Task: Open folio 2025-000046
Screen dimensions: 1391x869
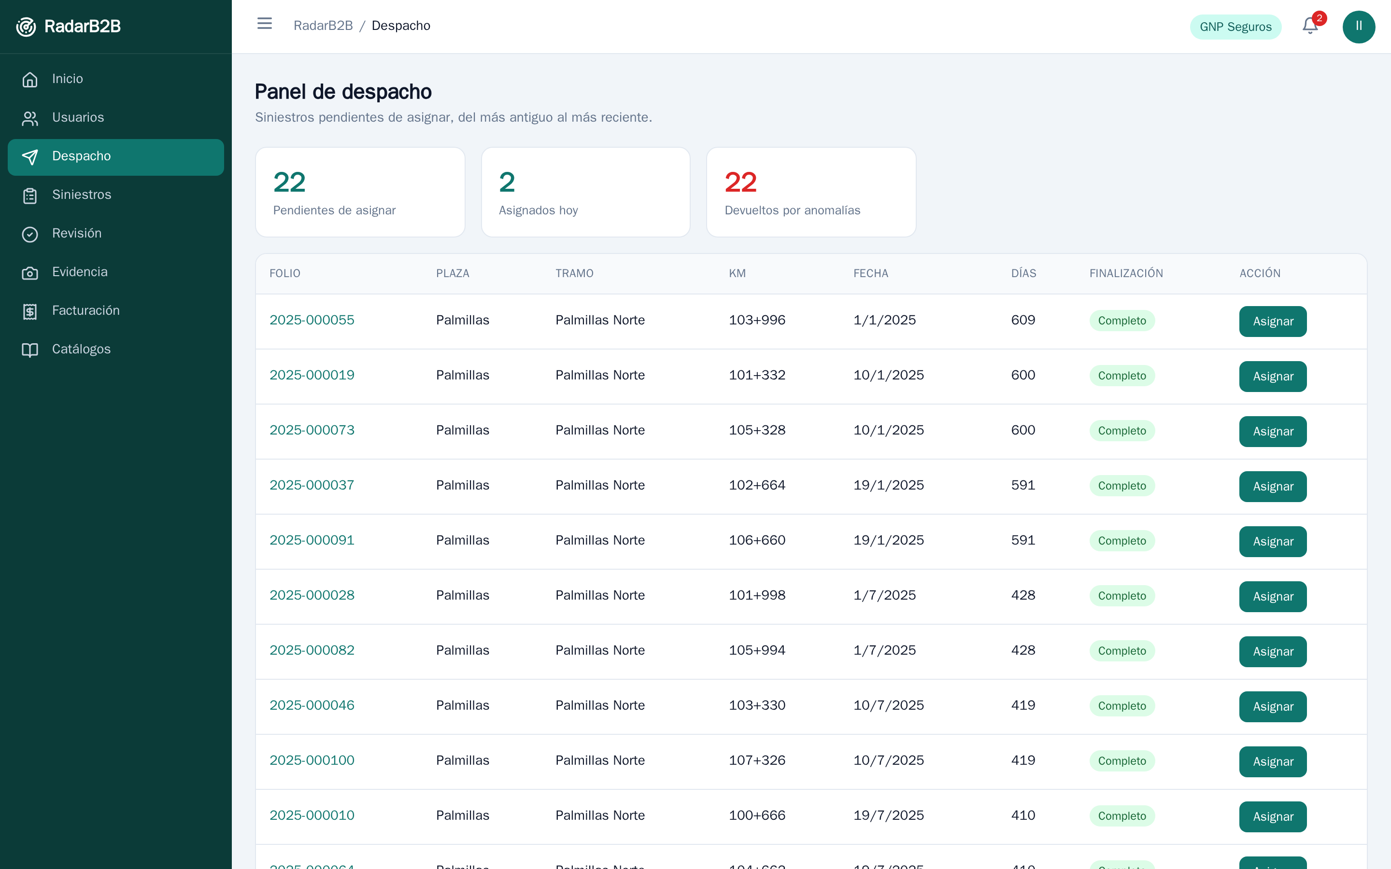Action: click(312, 706)
